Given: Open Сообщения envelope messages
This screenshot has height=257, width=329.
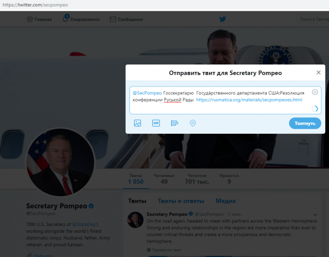Looking at the screenshot, I should coord(126,19).
